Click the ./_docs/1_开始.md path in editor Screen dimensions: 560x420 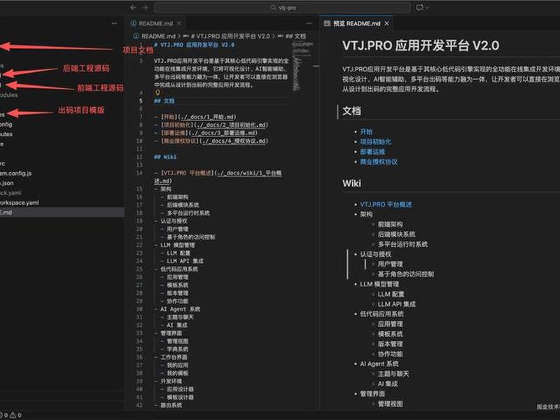207,117
